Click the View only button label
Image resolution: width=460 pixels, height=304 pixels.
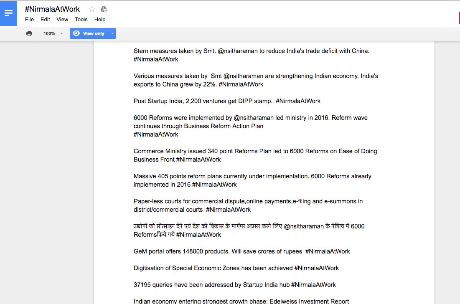94,33
